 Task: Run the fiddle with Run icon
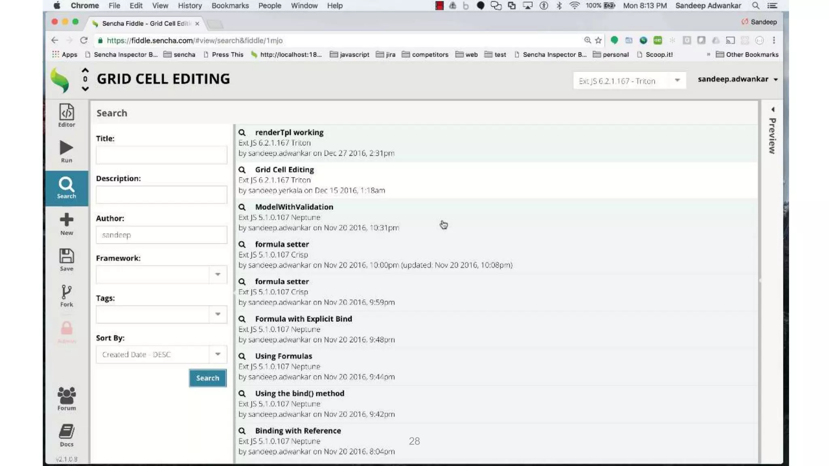tap(66, 152)
